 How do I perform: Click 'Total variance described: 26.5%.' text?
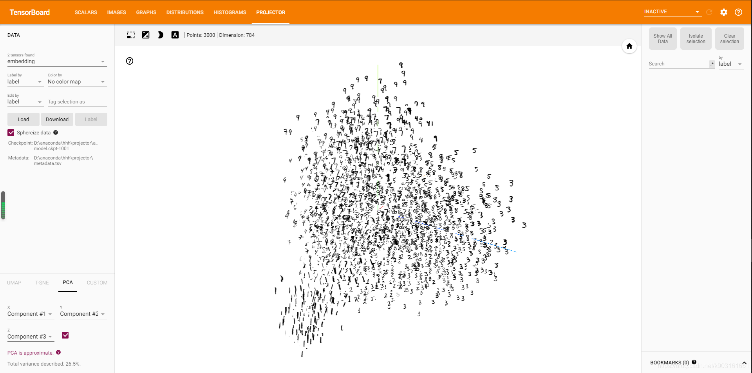(44, 364)
